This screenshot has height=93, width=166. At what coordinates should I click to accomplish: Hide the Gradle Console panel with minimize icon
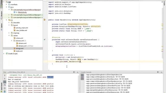point(161,72)
